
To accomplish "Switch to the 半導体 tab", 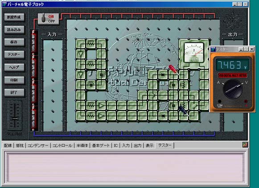I will pyautogui.click(x=82, y=146).
